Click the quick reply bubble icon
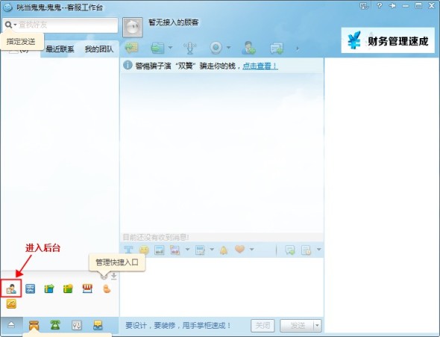This screenshot has height=337, width=440. click(x=290, y=250)
